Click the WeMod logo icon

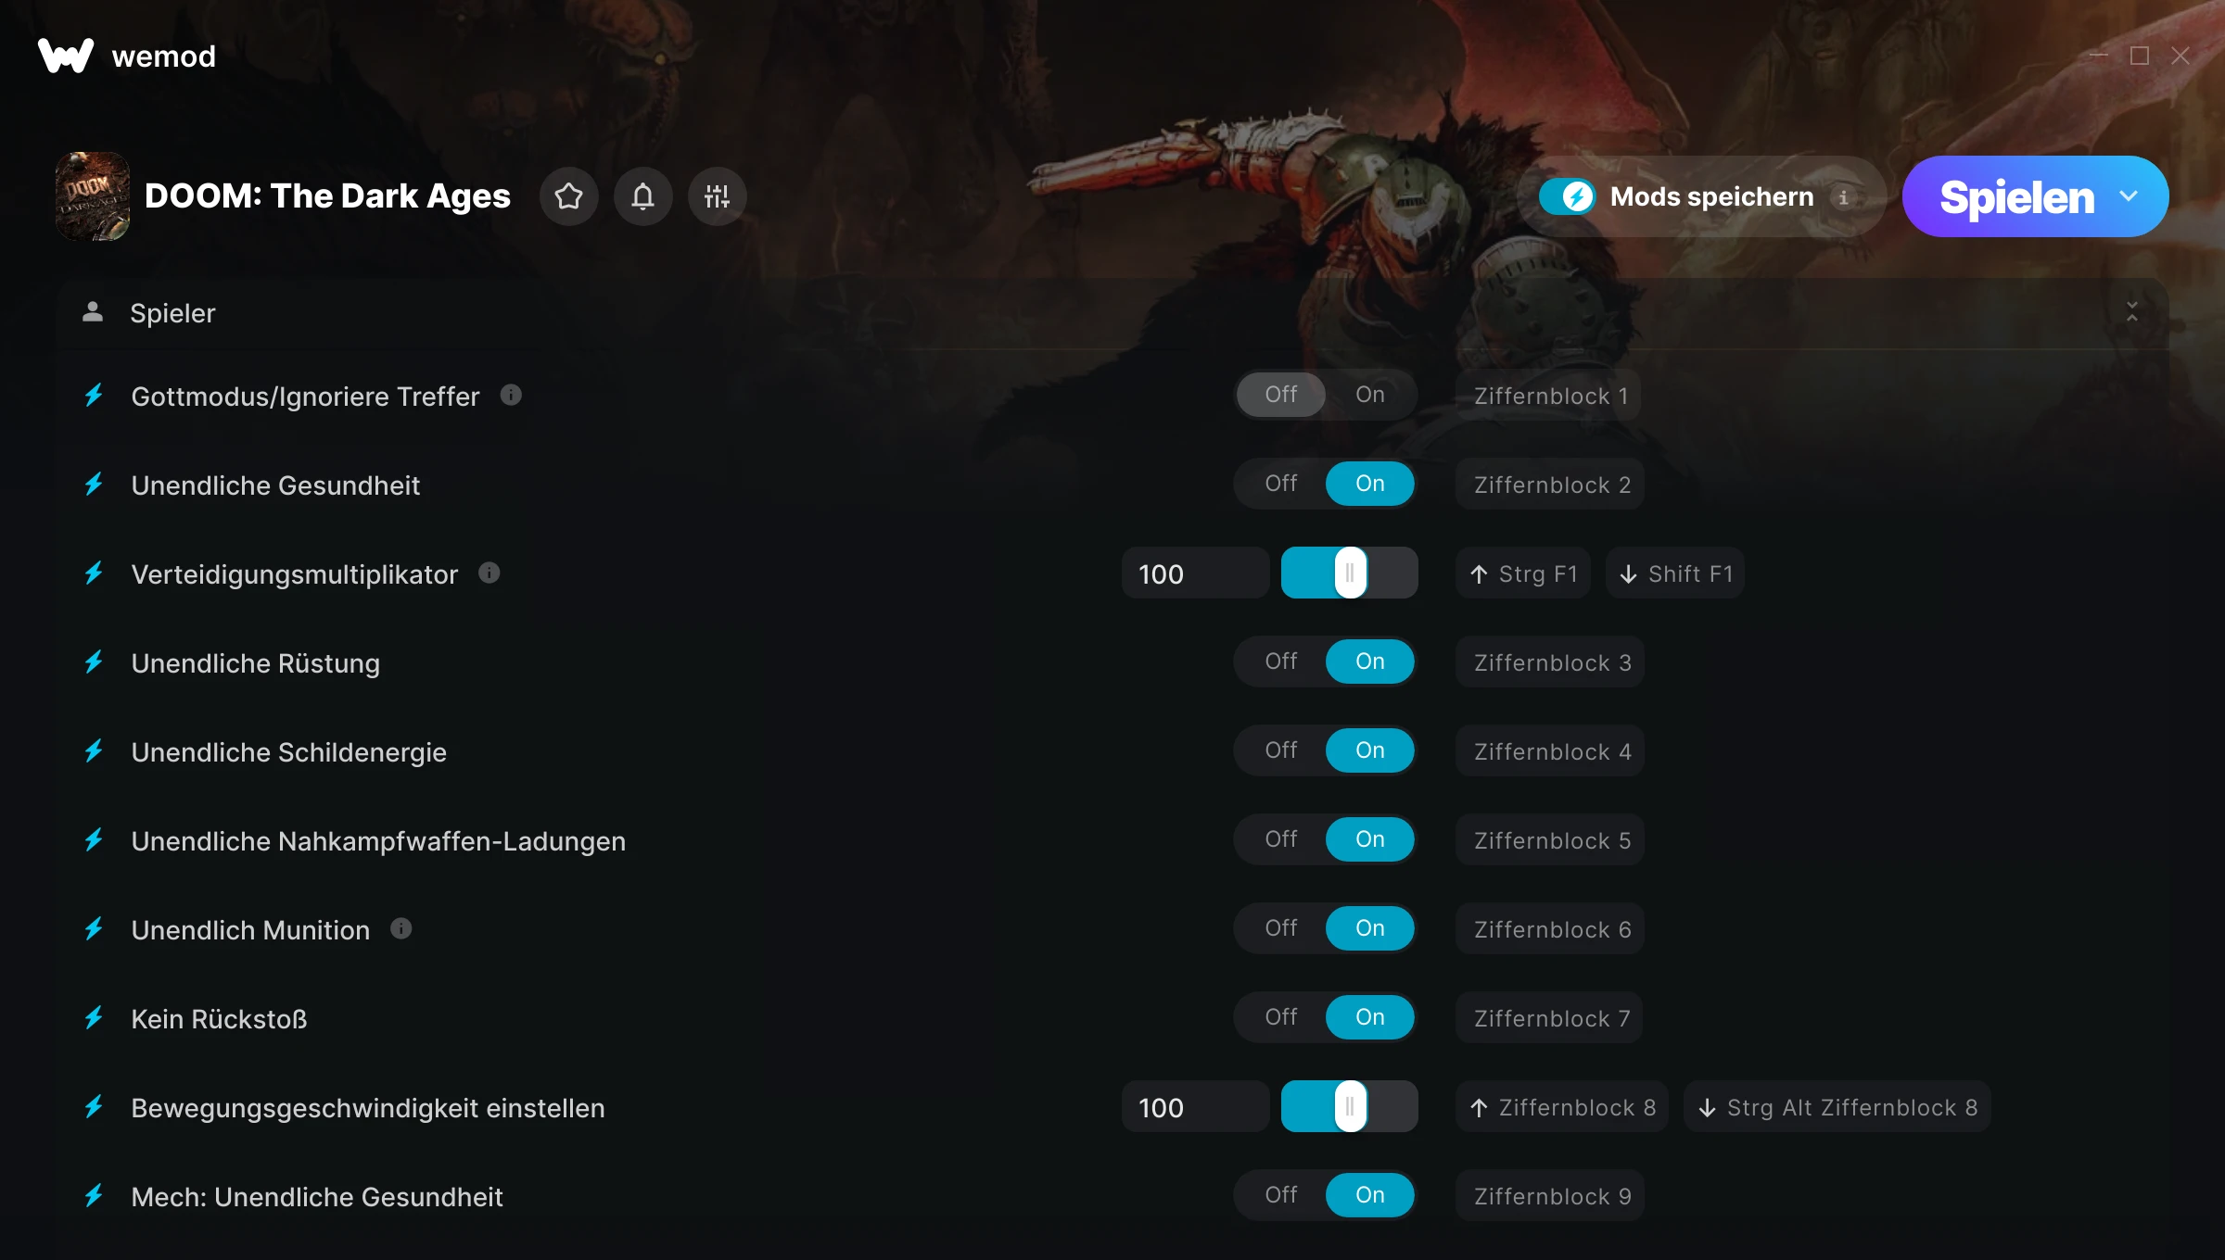tap(66, 56)
